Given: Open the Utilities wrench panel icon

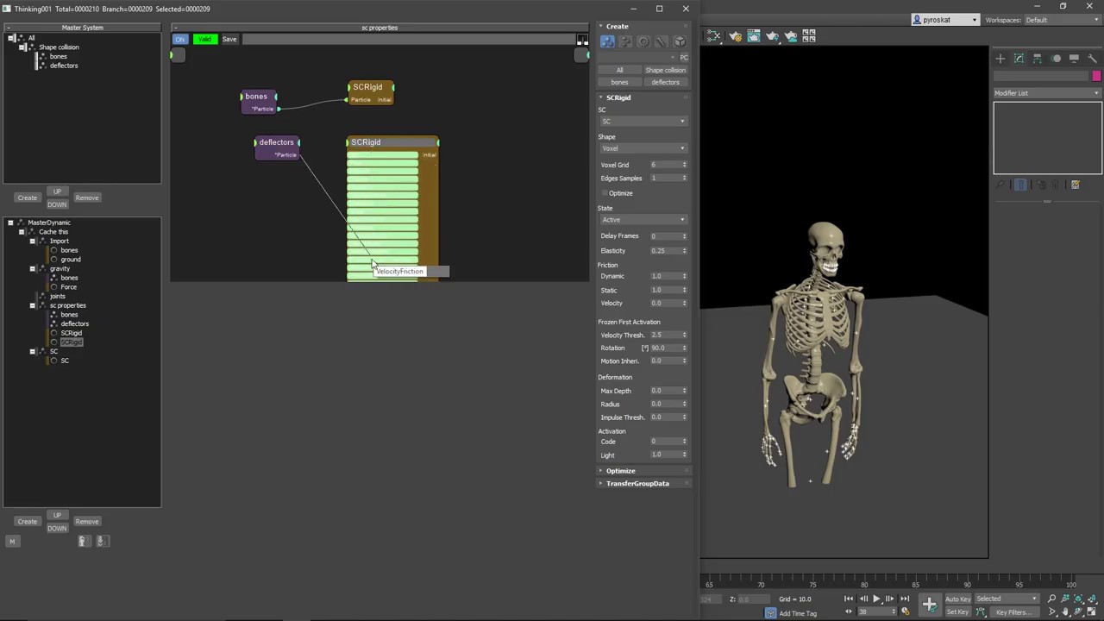Looking at the screenshot, I should 1092,59.
